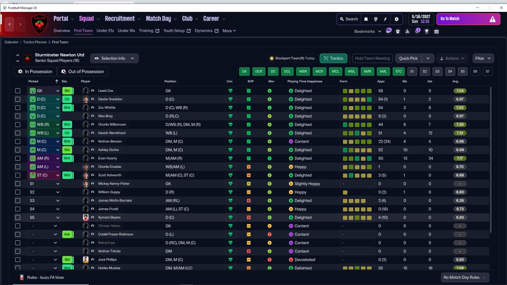Screen dimensions: 507x285
Task: Open the world globe icon in top bar
Action: 375,19
